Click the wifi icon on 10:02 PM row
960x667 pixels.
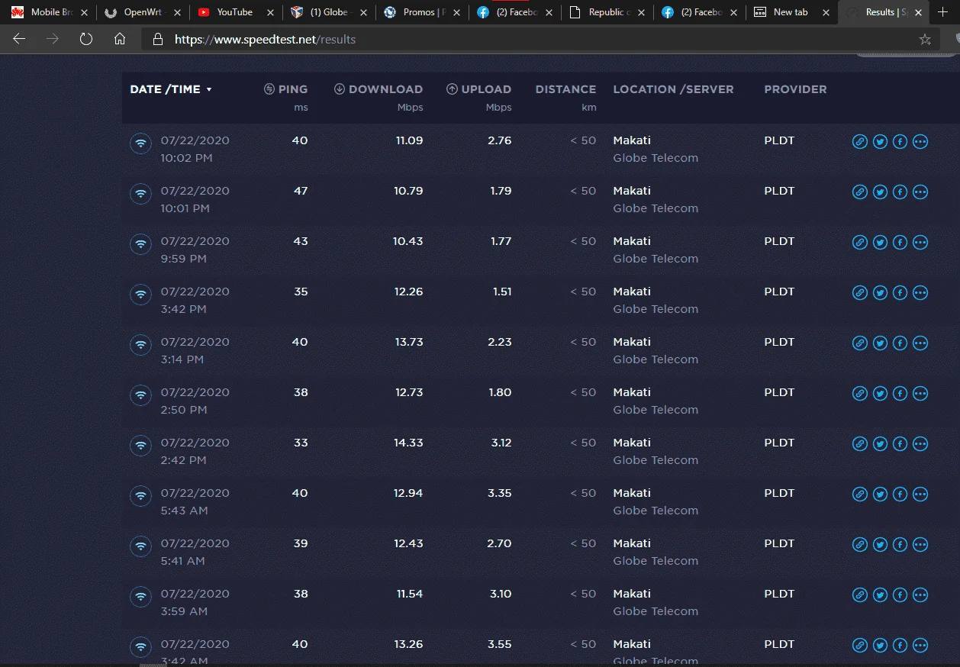point(140,143)
